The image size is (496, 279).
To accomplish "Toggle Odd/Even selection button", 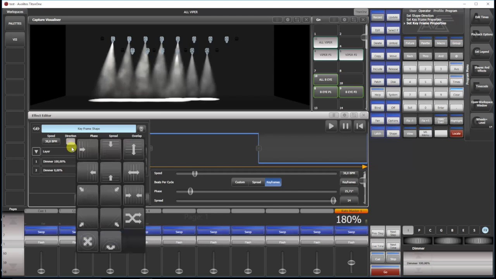I will tap(441, 119).
